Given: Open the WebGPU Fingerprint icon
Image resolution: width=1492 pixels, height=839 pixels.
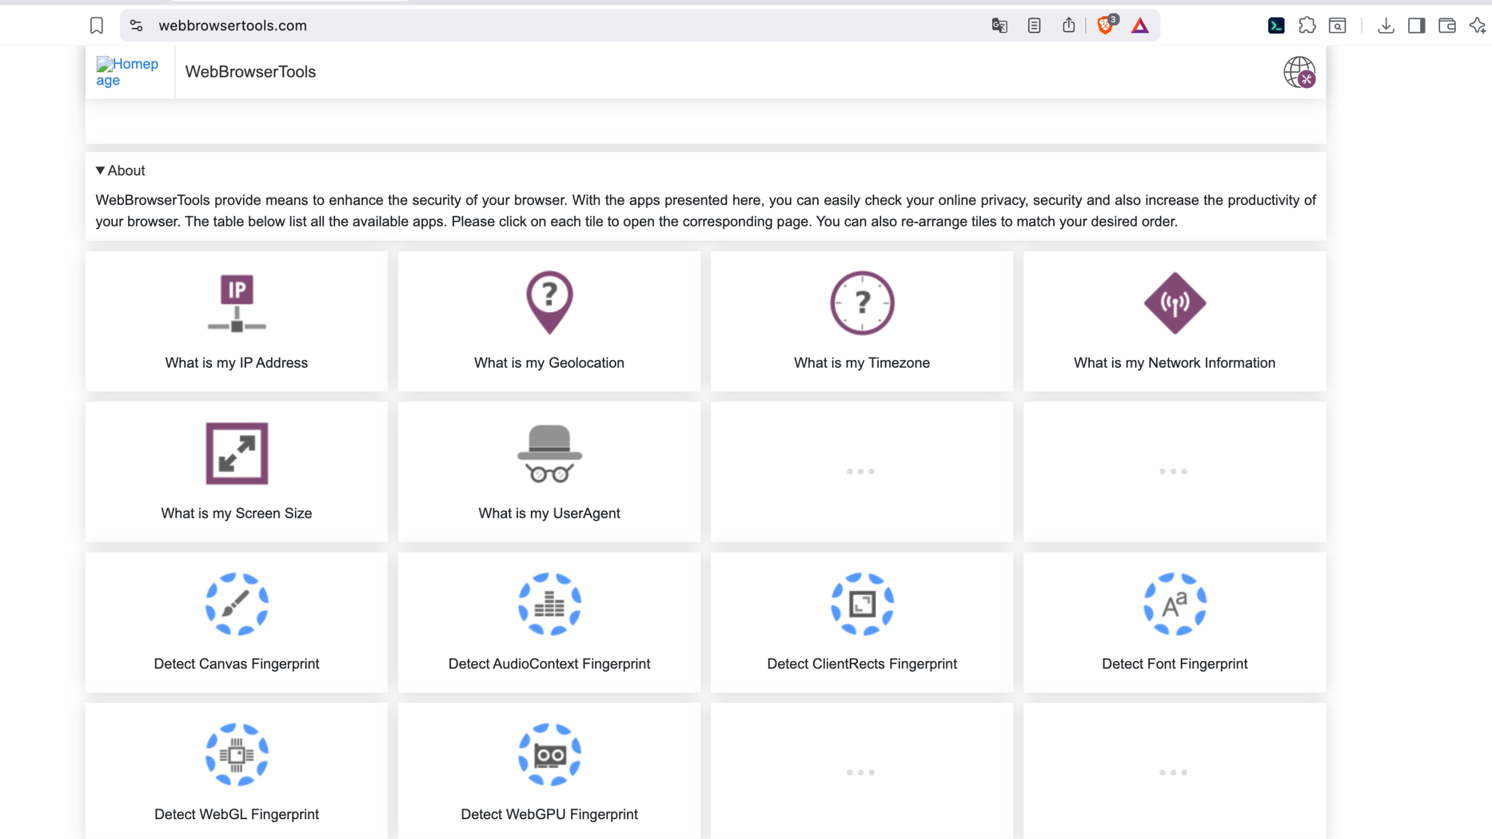Looking at the screenshot, I should [x=549, y=755].
